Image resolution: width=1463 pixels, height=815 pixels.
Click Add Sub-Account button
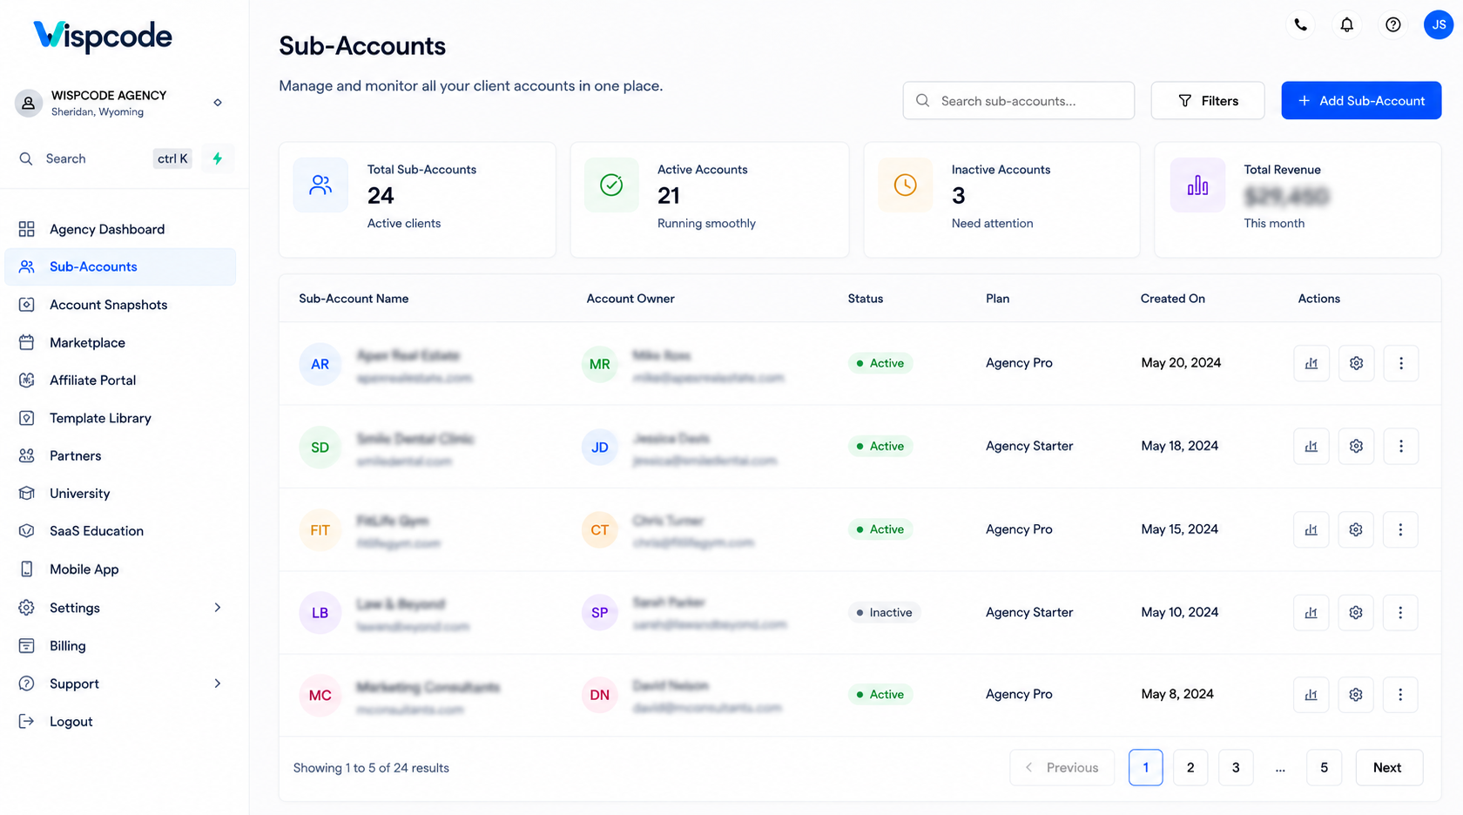(x=1361, y=101)
